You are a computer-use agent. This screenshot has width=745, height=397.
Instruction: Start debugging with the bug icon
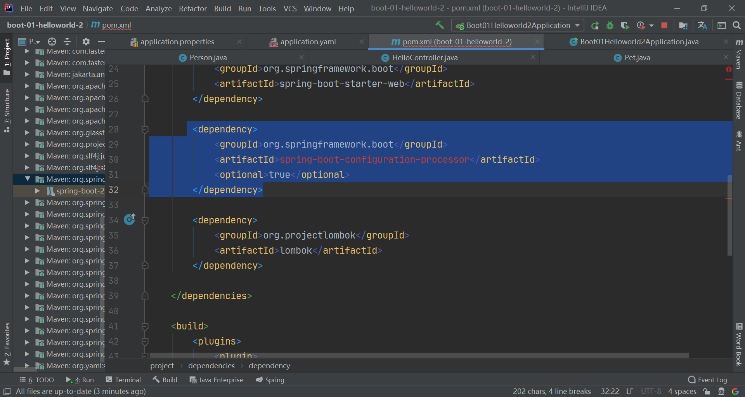click(x=610, y=25)
